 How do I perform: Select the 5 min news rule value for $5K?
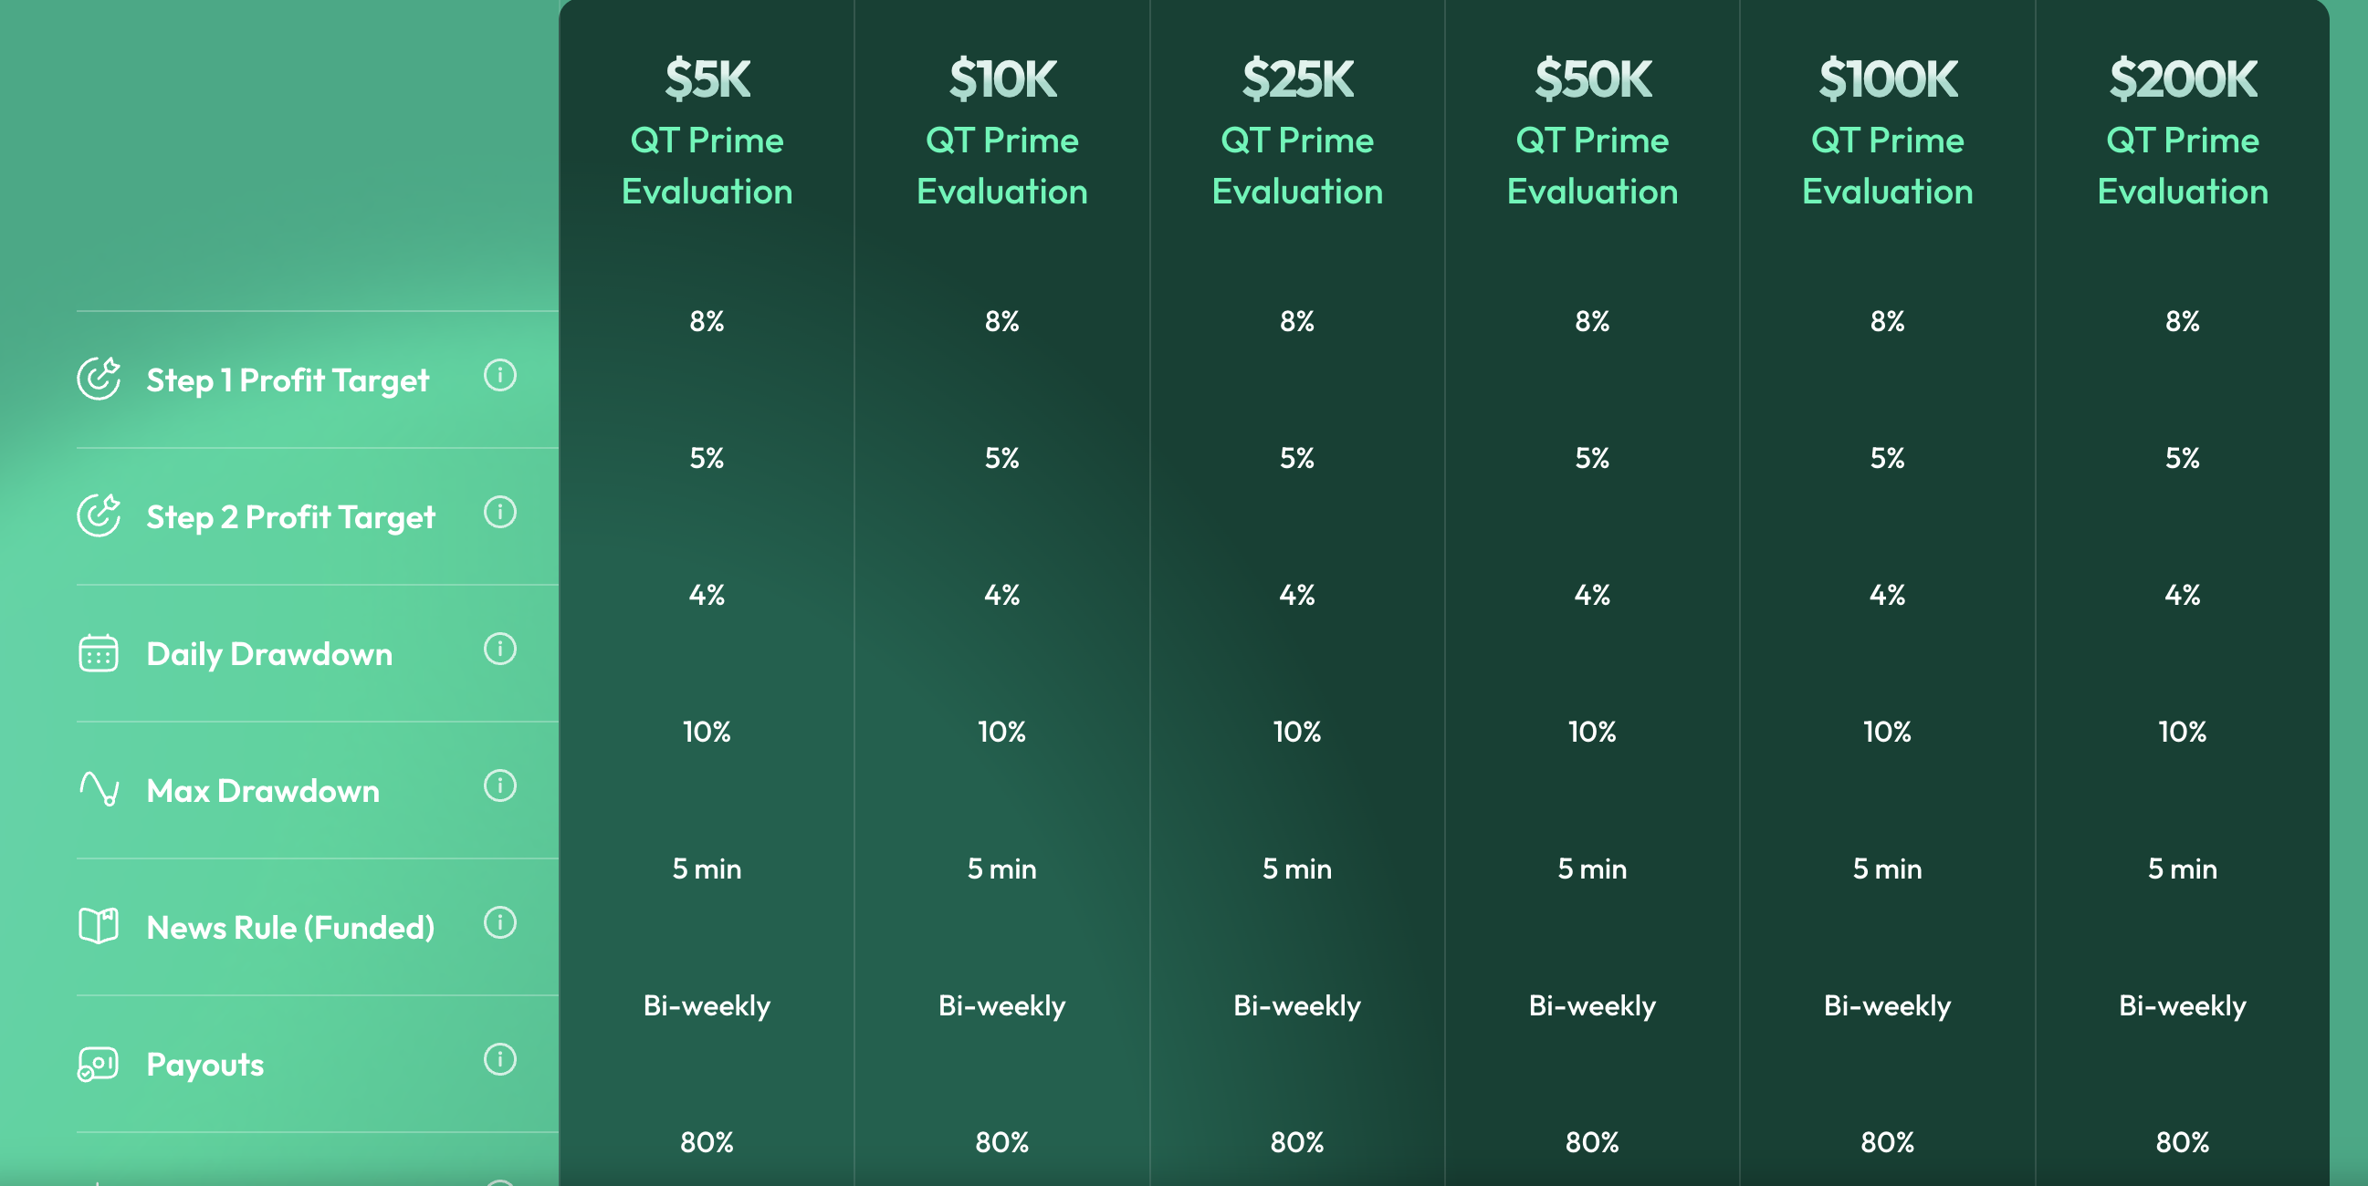707,869
